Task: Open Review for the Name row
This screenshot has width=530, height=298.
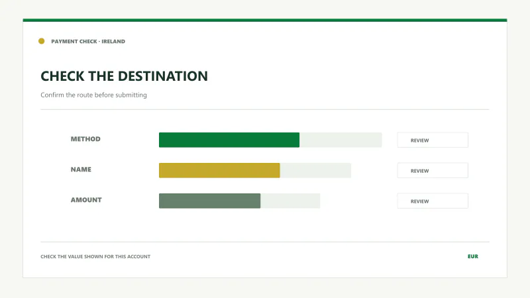Action: [x=433, y=170]
